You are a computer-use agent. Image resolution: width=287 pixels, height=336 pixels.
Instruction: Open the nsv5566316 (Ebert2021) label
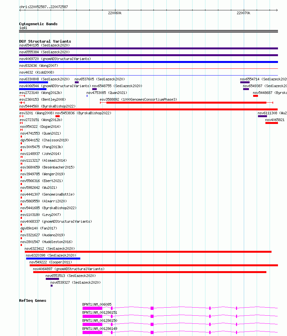point(42,181)
